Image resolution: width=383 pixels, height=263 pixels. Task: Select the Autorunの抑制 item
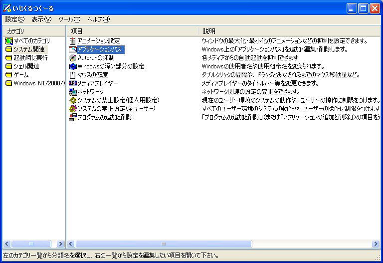[x=96, y=58]
